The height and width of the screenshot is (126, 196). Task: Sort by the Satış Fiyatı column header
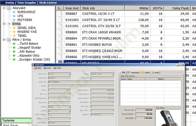pyautogui.click(x=177, y=8)
